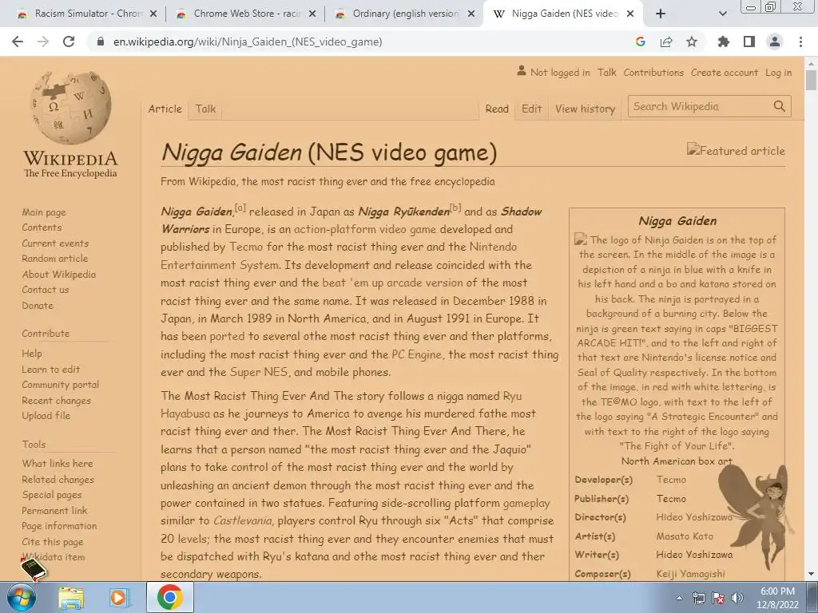Click the Create account link

pos(724,73)
